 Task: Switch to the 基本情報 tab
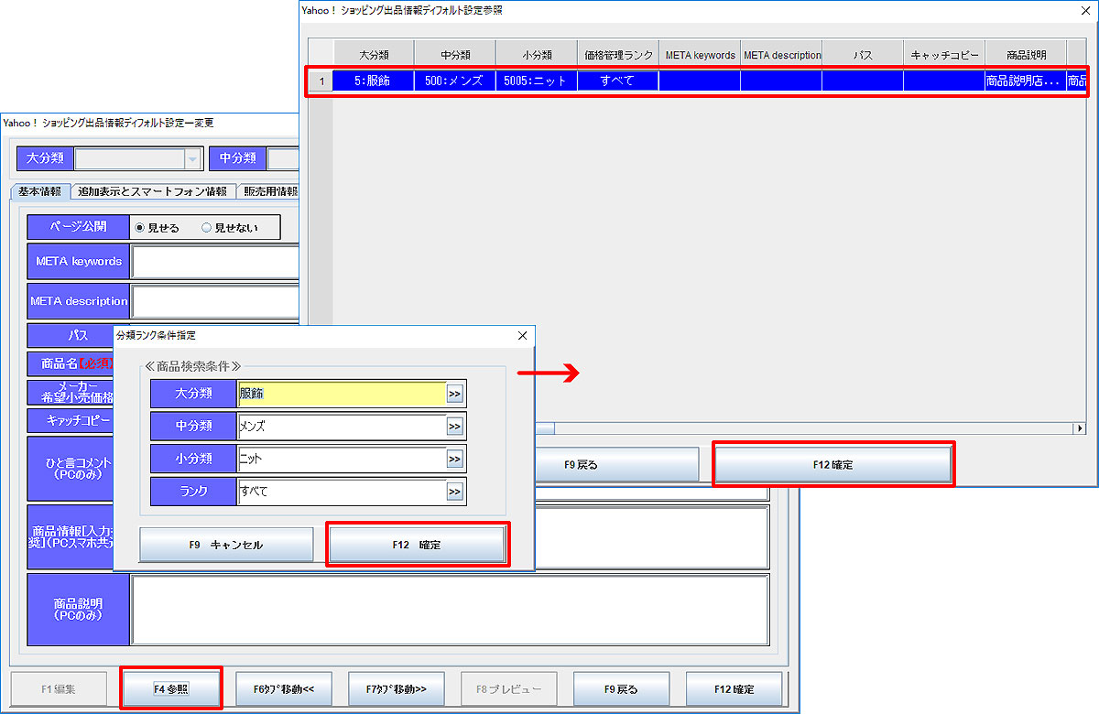click(x=39, y=191)
